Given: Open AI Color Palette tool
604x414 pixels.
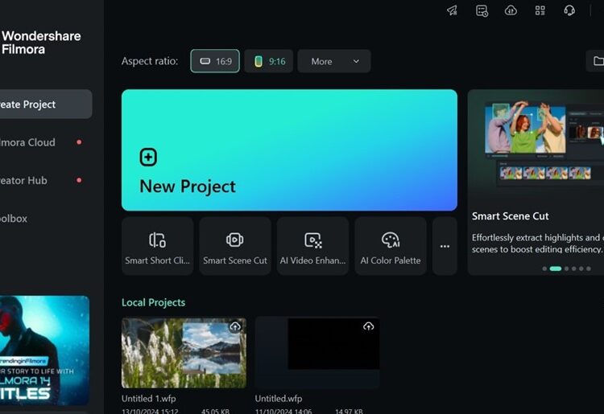Looking at the screenshot, I should [391, 246].
